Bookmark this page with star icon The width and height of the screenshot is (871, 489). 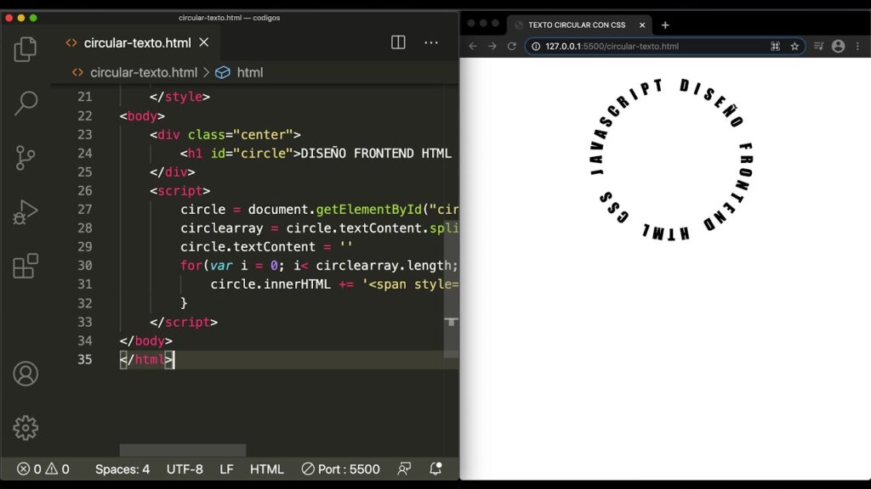(x=795, y=47)
